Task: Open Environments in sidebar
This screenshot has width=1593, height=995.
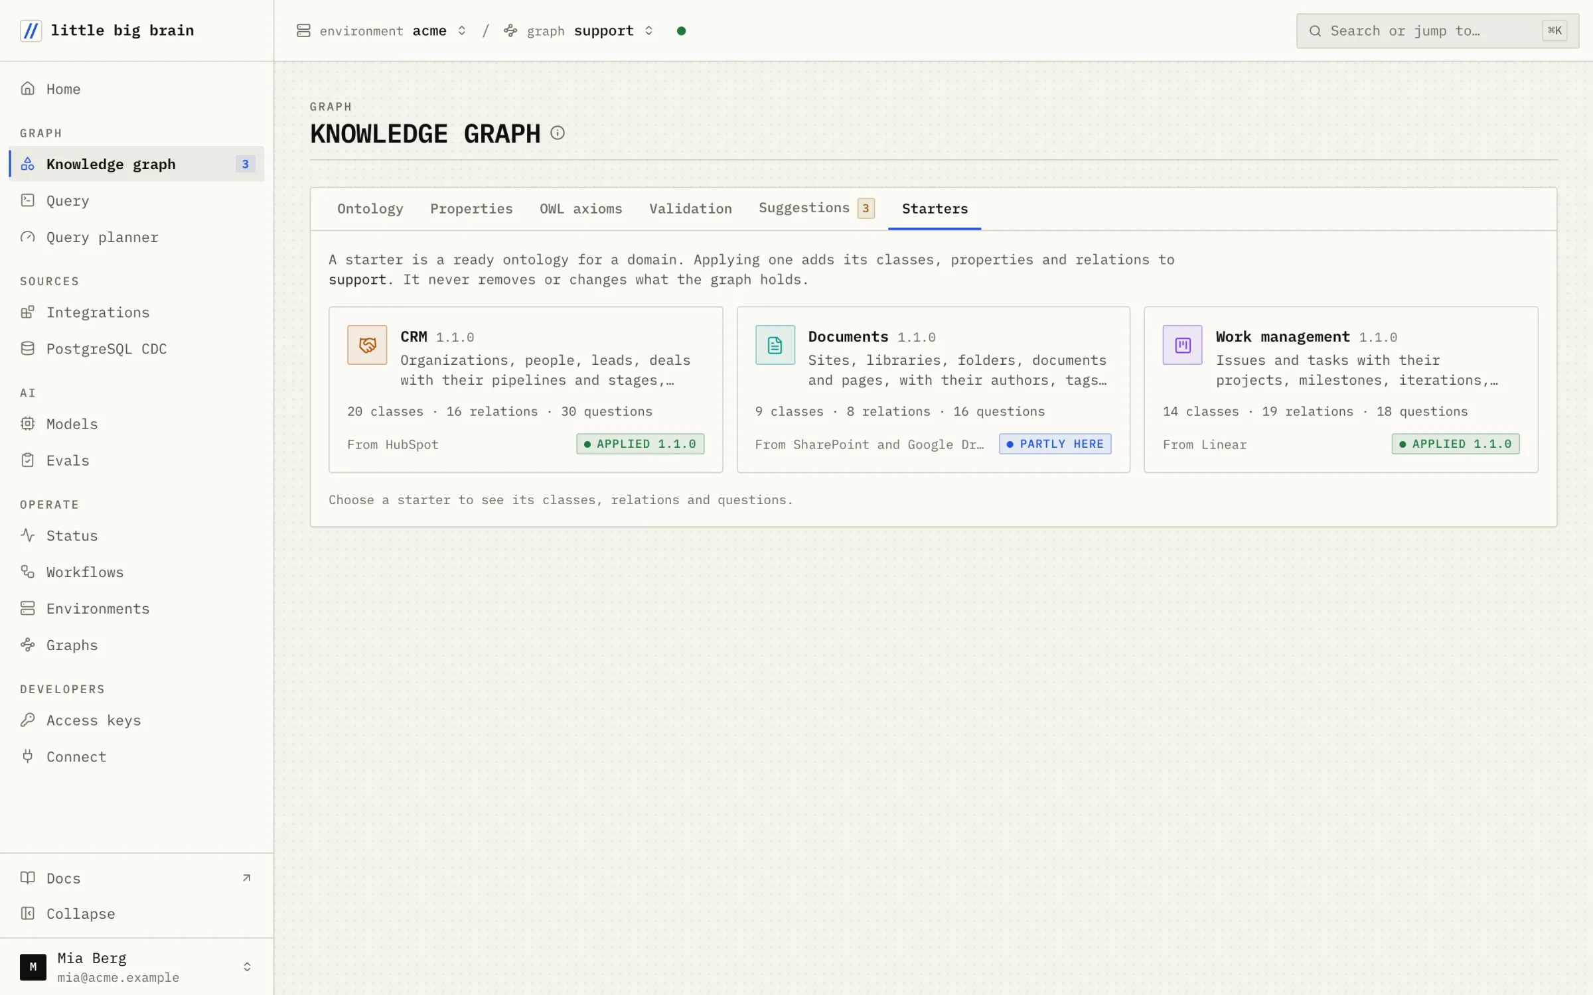Action: [136, 608]
